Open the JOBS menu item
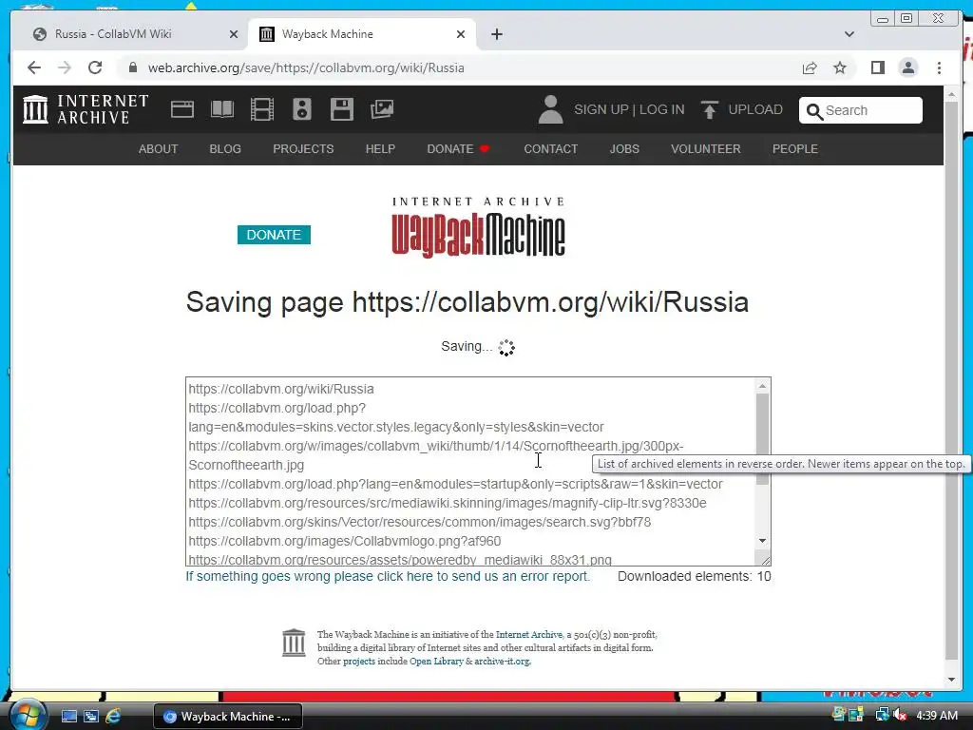973x730 pixels. [x=624, y=149]
